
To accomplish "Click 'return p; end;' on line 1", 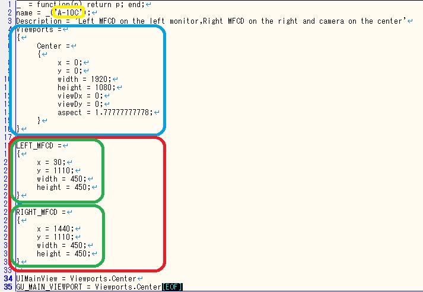I will [x=115, y=5].
